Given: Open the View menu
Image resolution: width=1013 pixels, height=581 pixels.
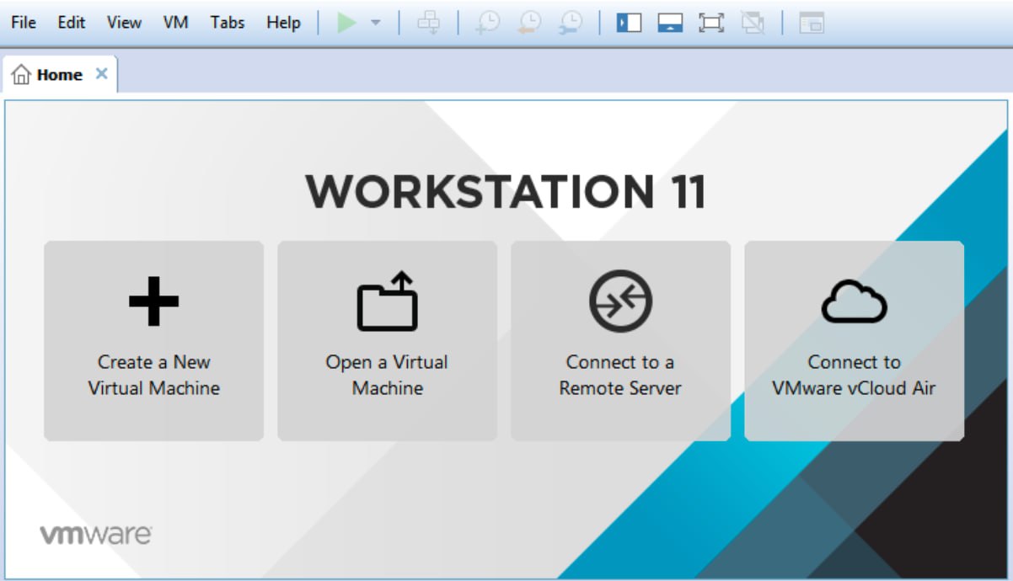Looking at the screenshot, I should [x=124, y=23].
